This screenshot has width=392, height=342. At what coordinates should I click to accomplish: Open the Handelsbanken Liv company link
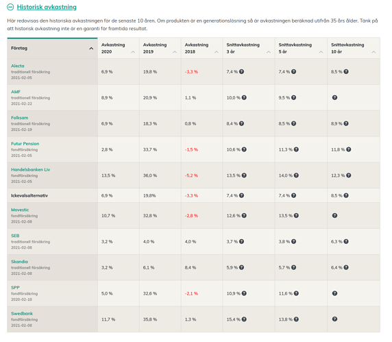31,170
